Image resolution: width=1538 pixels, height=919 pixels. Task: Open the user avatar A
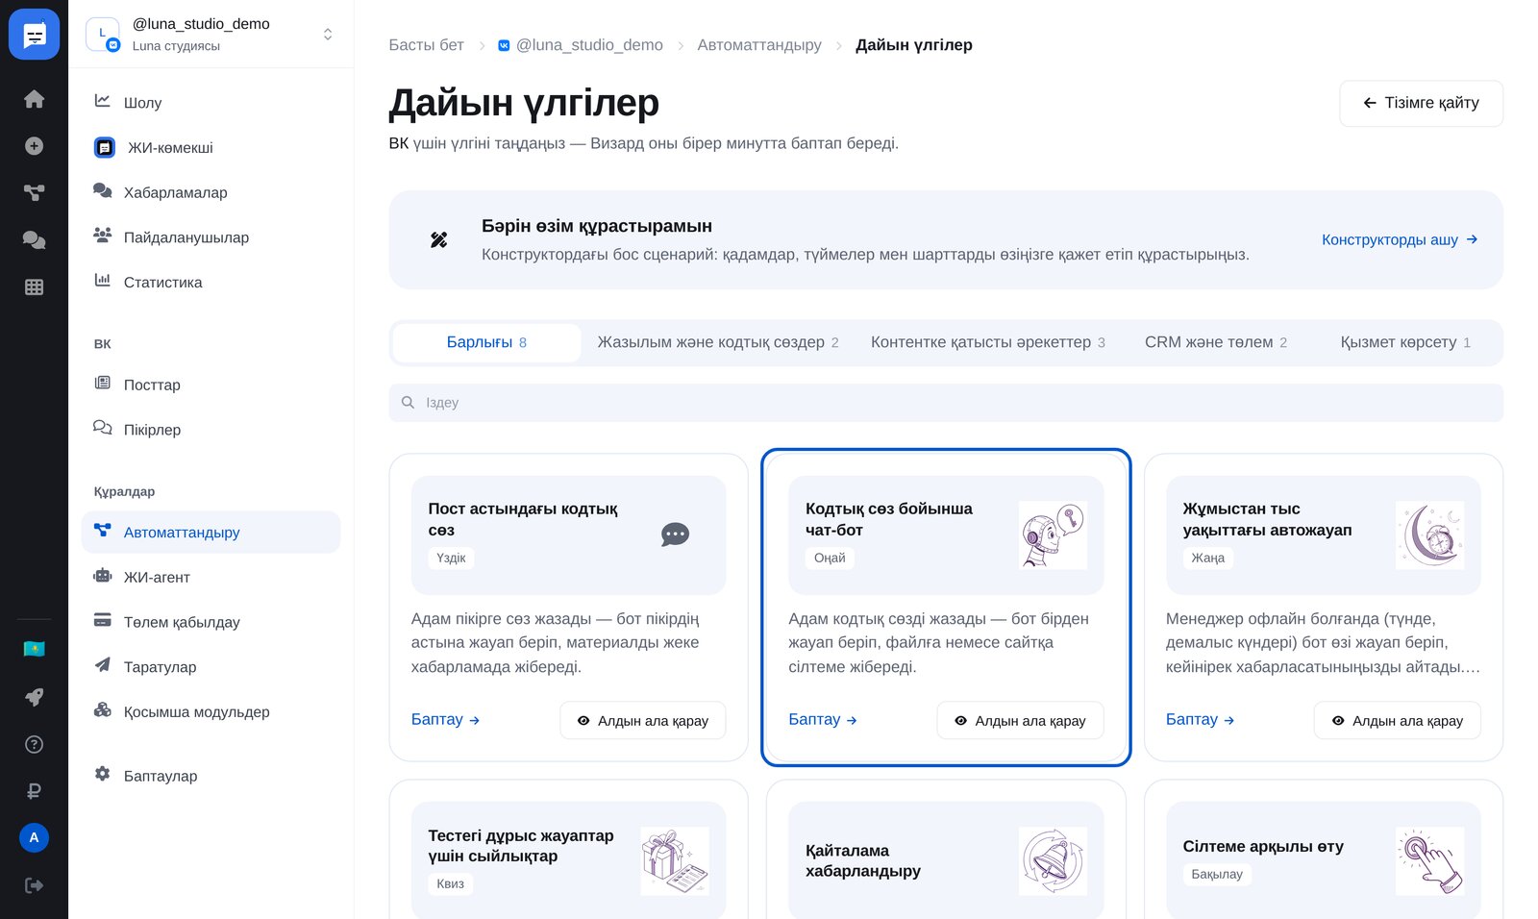coord(34,837)
